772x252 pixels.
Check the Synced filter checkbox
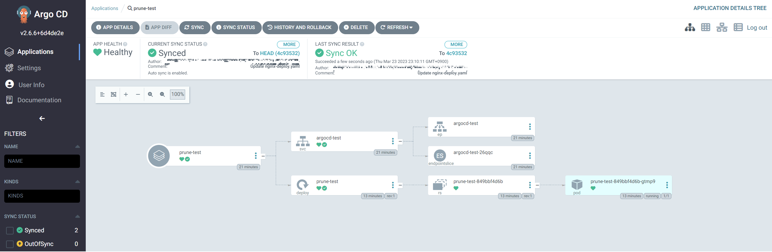pyautogui.click(x=10, y=231)
